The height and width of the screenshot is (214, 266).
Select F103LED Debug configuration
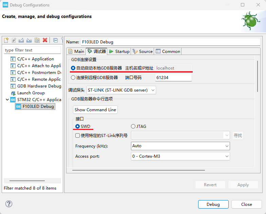(x=35, y=106)
